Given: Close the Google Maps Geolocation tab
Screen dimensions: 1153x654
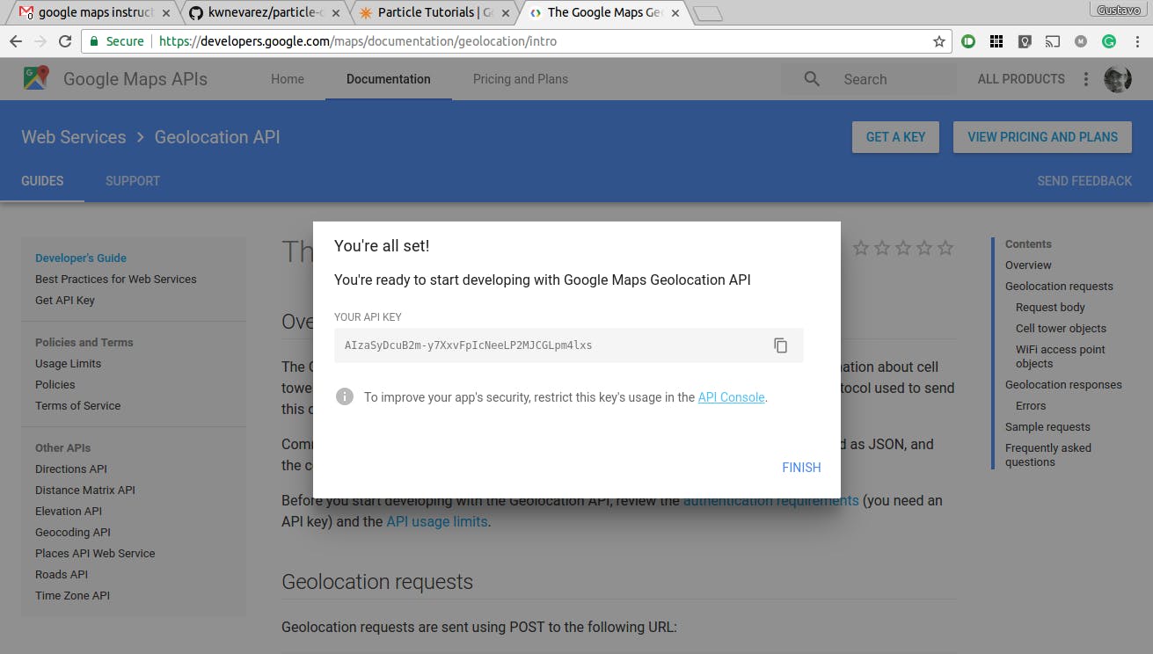Looking at the screenshot, I should tap(675, 13).
